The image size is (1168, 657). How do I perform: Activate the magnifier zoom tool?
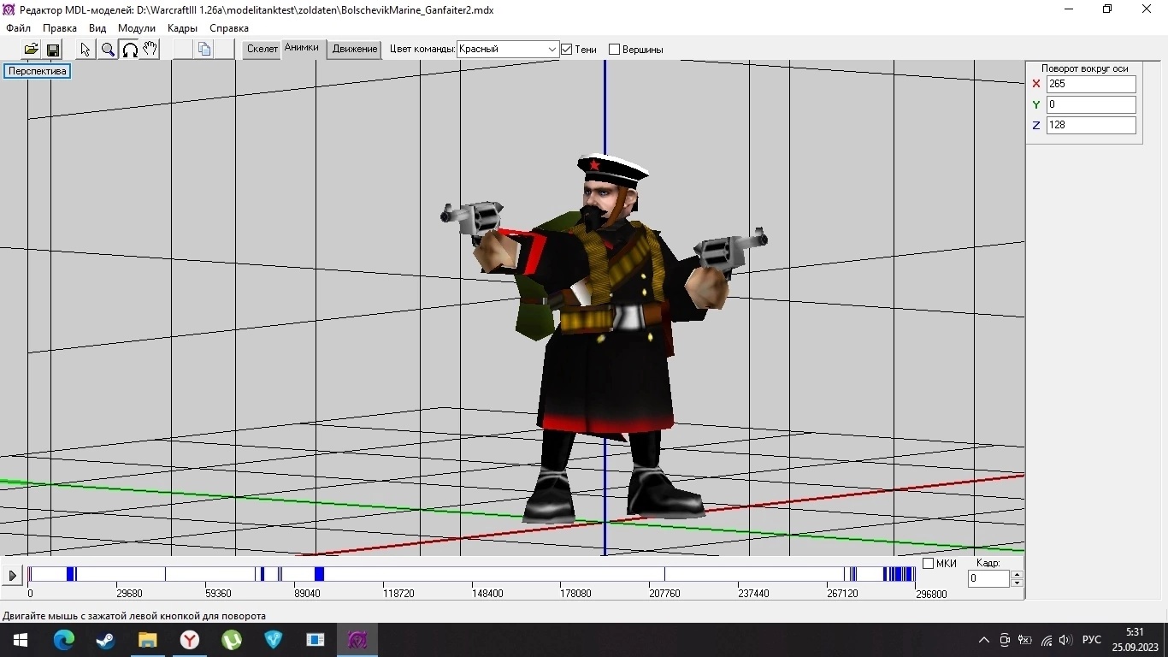[x=108, y=50]
